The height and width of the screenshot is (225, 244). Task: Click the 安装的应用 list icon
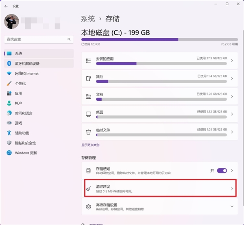(88, 61)
